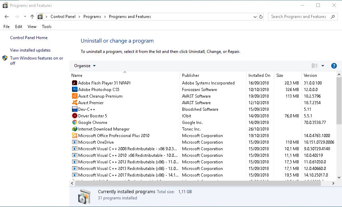The image size is (342, 207).
Task: Click the Visual C++ 2013 Redistributable icon
Action: pos(74,168)
